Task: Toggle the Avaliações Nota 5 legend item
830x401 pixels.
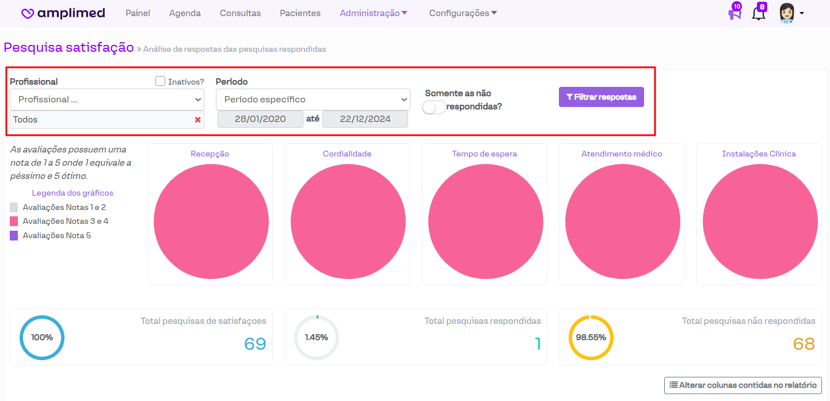Action: [x=56, y=235]
